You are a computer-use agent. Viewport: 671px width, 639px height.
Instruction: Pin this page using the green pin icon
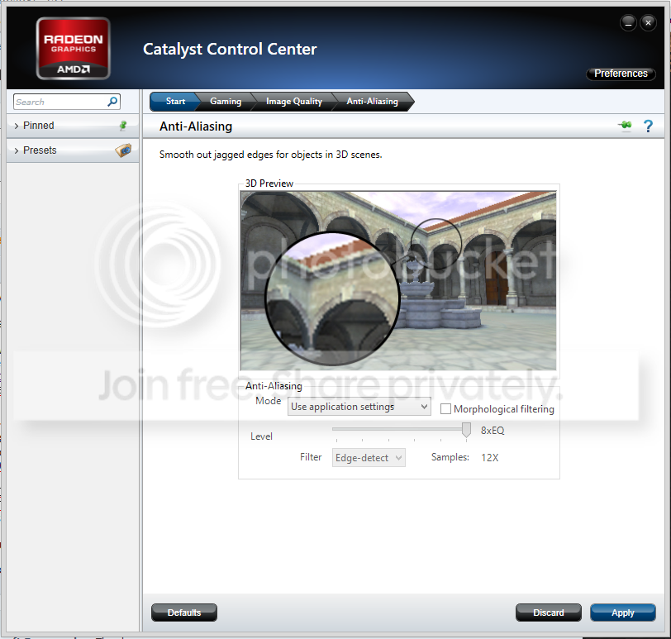[x=625, y=126]
